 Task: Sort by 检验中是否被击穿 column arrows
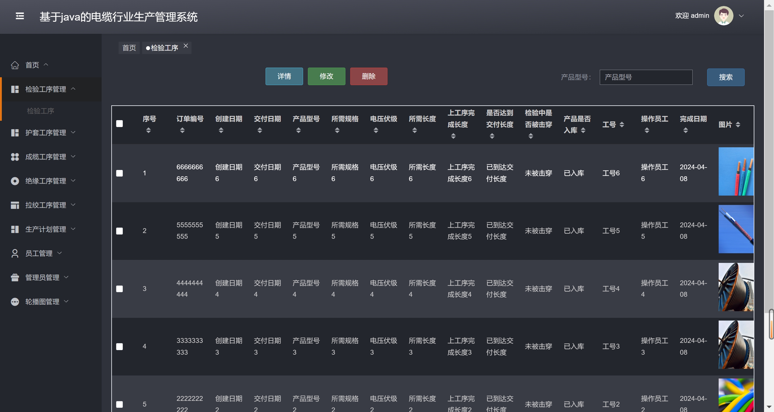[x=531, y=136]
